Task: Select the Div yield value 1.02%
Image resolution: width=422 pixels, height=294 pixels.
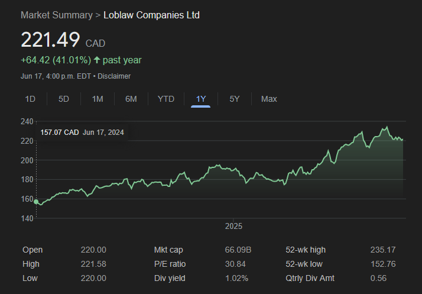Action: coord(236,278)
